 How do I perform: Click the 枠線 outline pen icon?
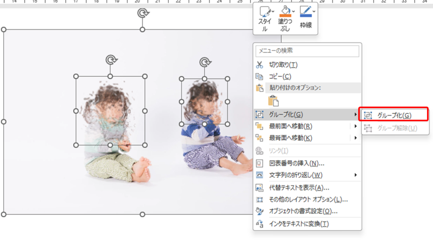[x=305, y=11]
